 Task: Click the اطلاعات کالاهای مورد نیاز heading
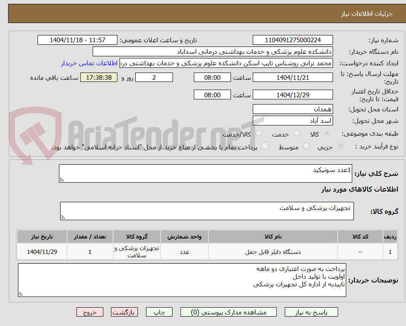pos(359,189)
